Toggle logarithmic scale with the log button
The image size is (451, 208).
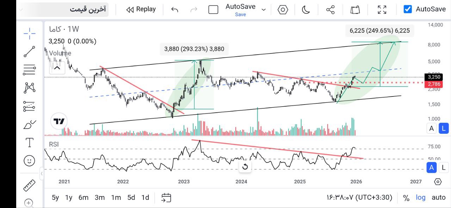pos(420,197)
